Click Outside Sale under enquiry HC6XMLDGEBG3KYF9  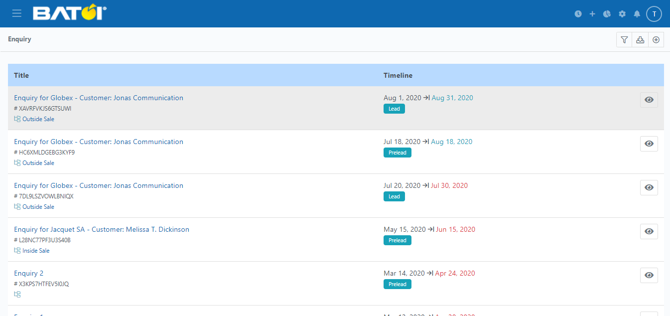(38, 163)
